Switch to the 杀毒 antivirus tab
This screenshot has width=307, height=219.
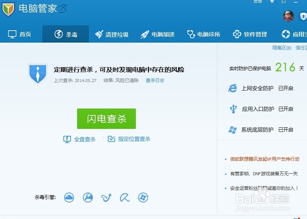[x=66, y=34]
